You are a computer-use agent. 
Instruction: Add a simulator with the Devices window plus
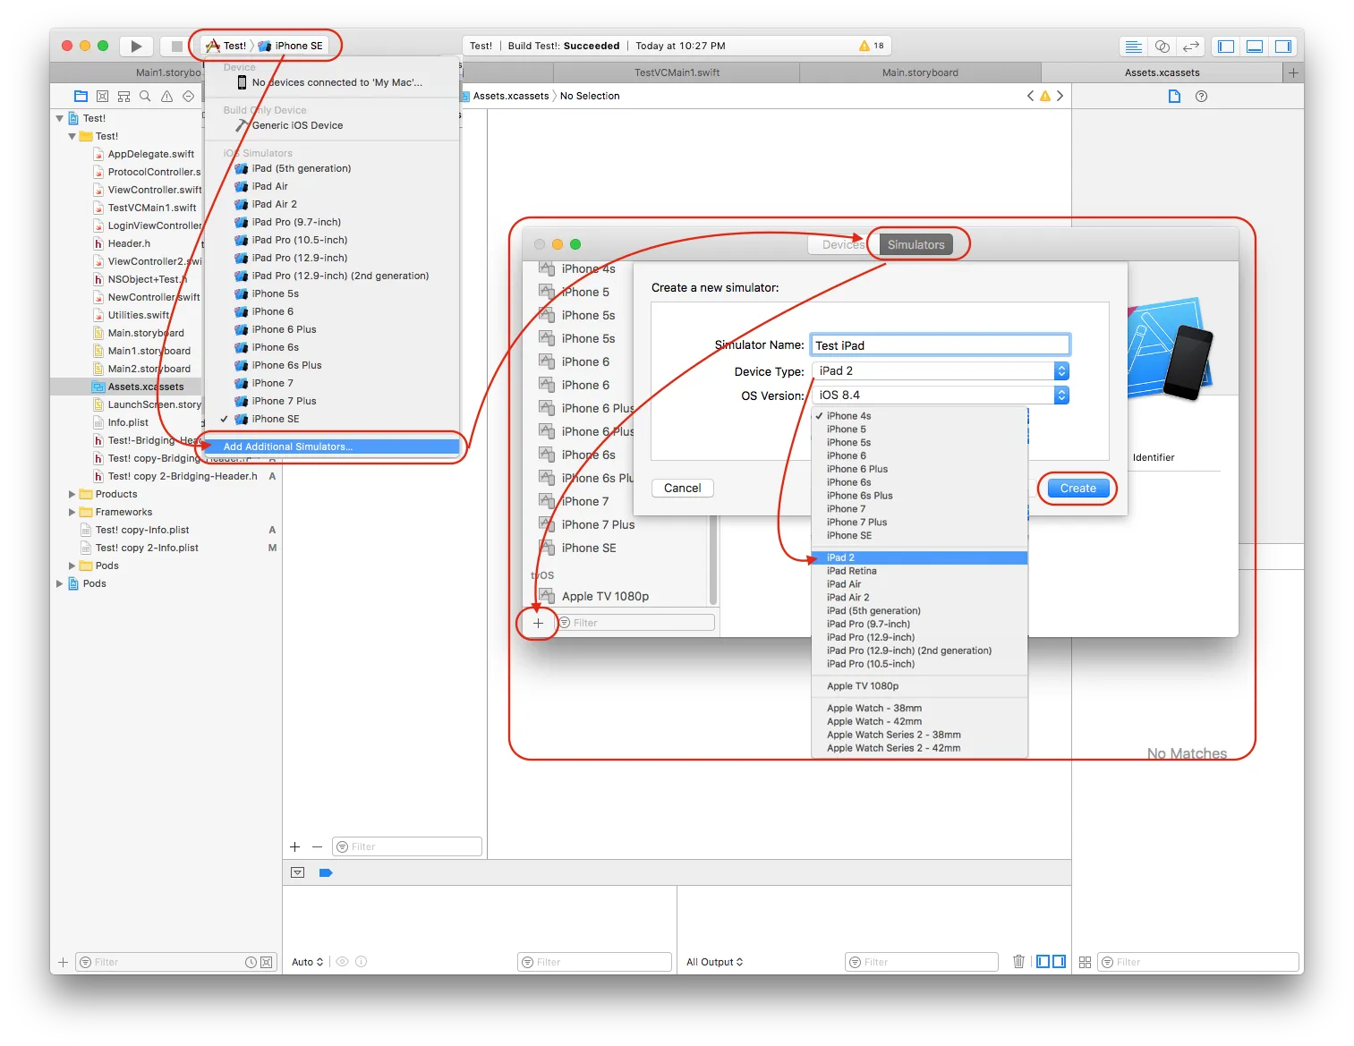click(x=538, y=623)
